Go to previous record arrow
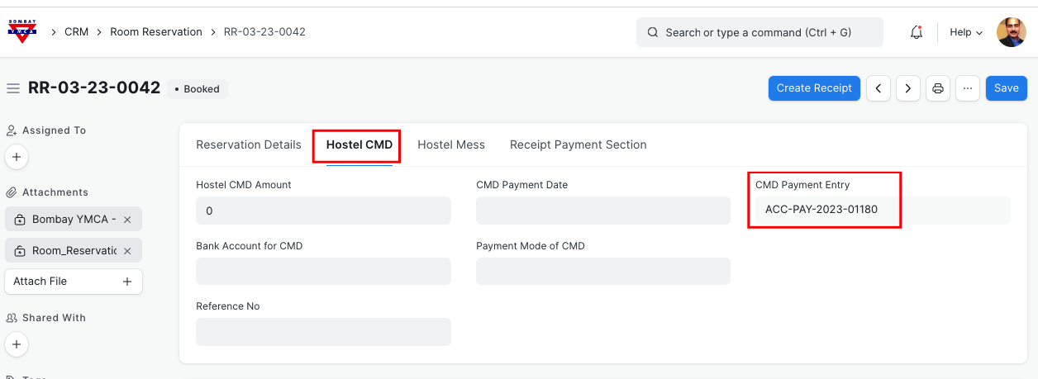This screenshot has height=379, width=1038. click(878, 88)
